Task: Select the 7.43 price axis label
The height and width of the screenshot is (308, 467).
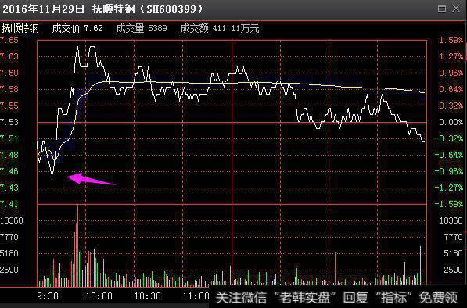Action: coord(9,188)
